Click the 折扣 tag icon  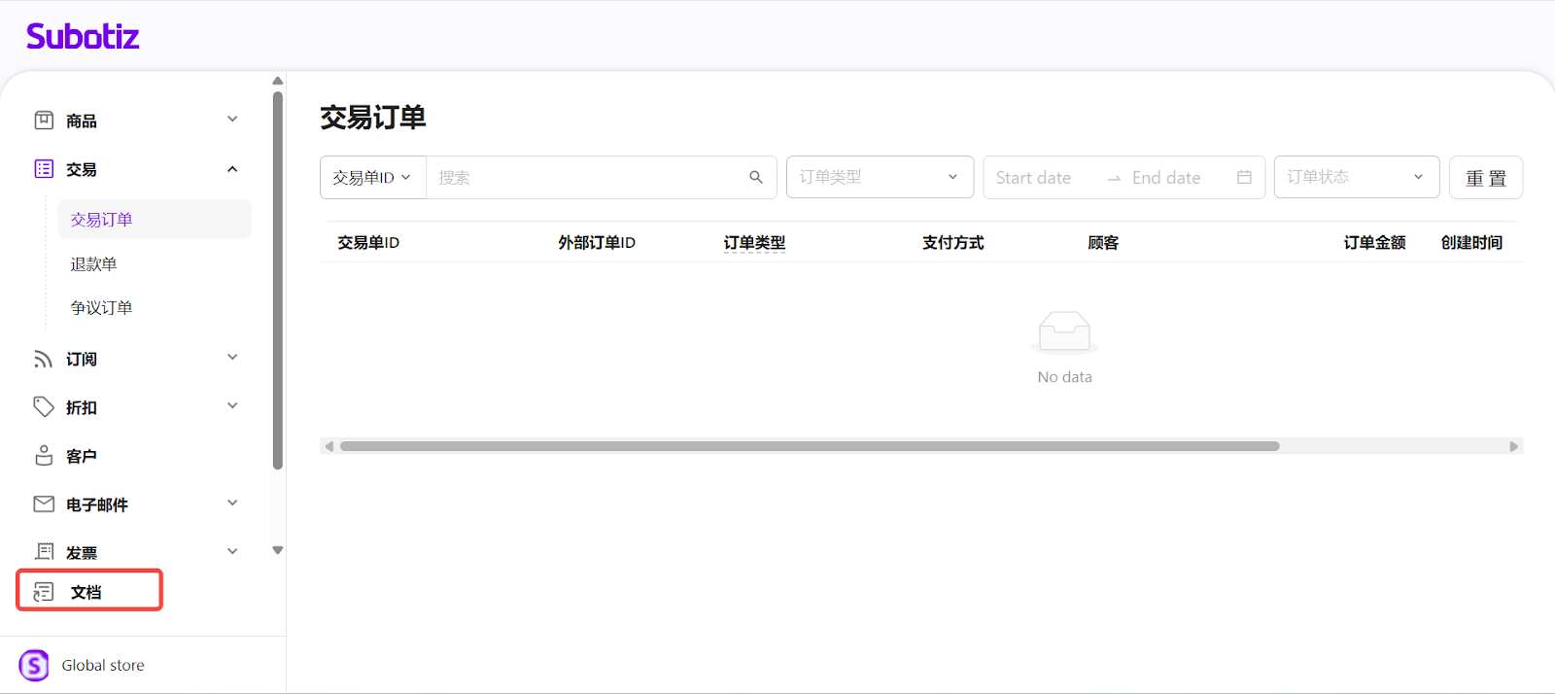tap(44, 407)
